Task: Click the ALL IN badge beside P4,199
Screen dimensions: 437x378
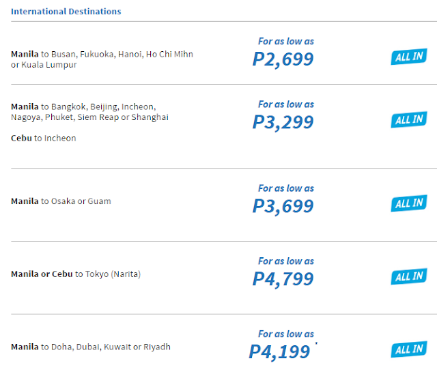Action: coord(409,349)
